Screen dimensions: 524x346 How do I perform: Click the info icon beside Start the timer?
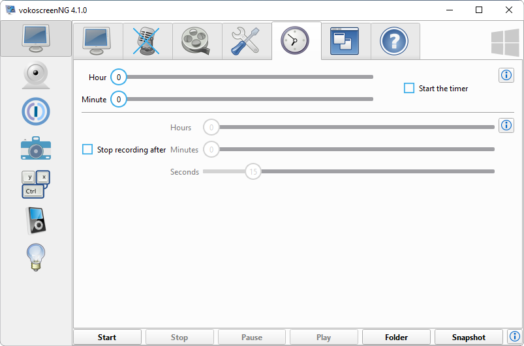506,76
